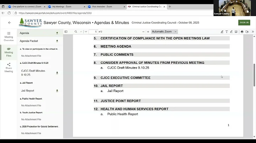
Task: Close the 'My Meetings - Zoom' tab
Action: click(x=84, y=7)
